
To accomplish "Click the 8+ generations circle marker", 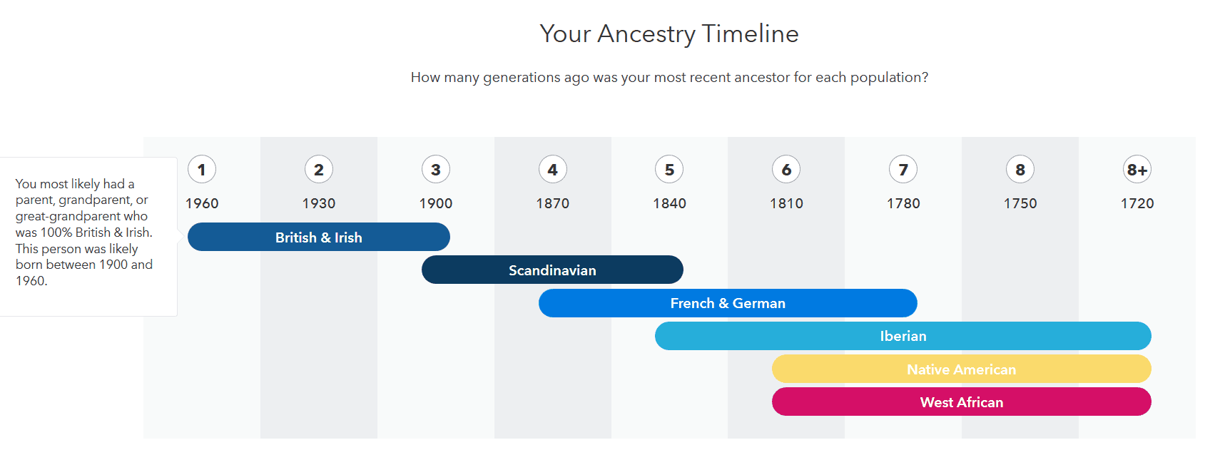I will [x=1137, y=170].
